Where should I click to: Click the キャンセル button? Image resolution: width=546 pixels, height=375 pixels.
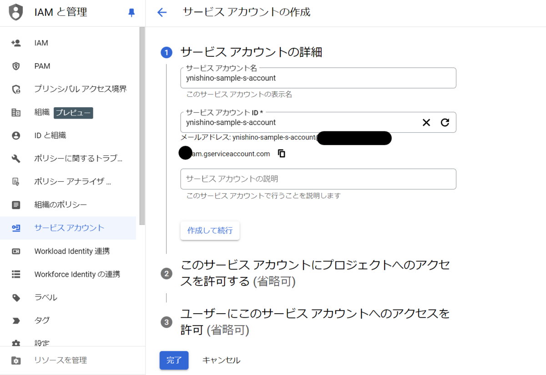pyautogui.click(x=221, y=360)
